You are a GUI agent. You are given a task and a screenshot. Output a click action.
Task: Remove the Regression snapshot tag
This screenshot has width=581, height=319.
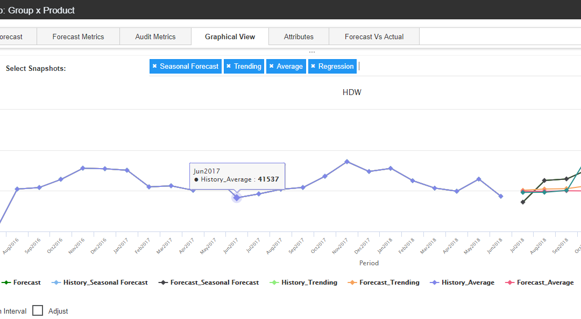pyautogui.click(x=313, y=67)
